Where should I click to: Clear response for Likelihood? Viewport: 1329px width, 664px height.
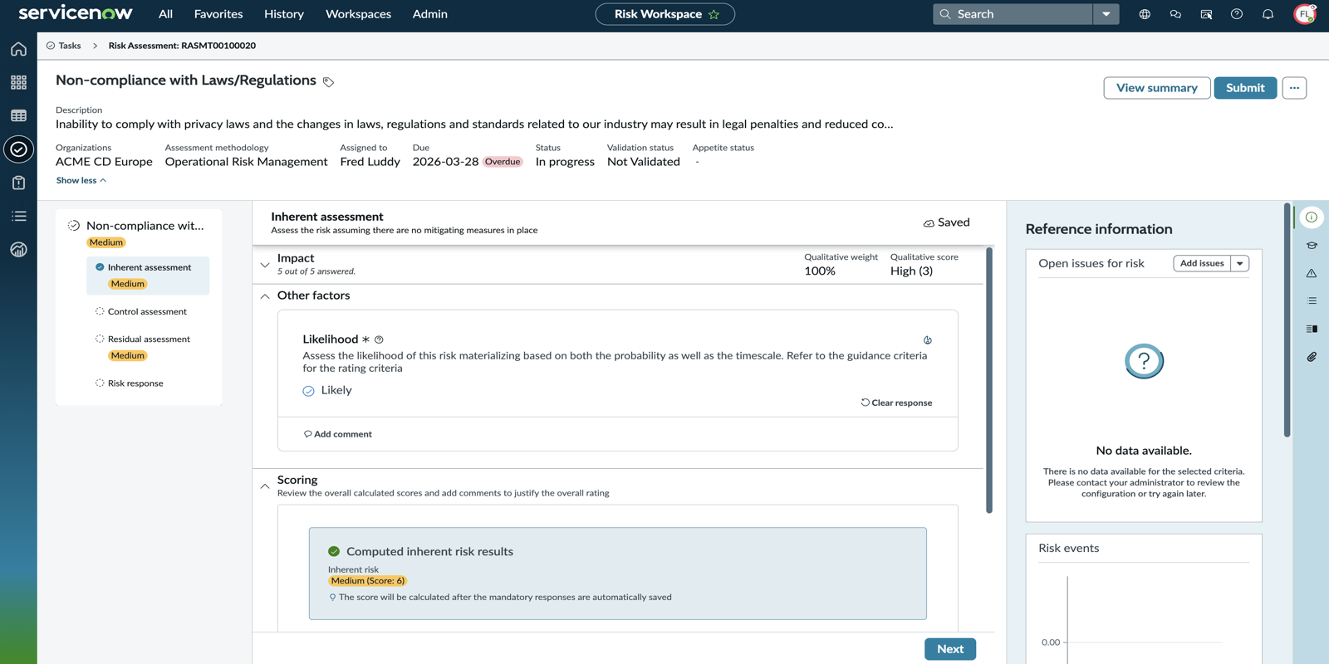[x=896, y=403]
